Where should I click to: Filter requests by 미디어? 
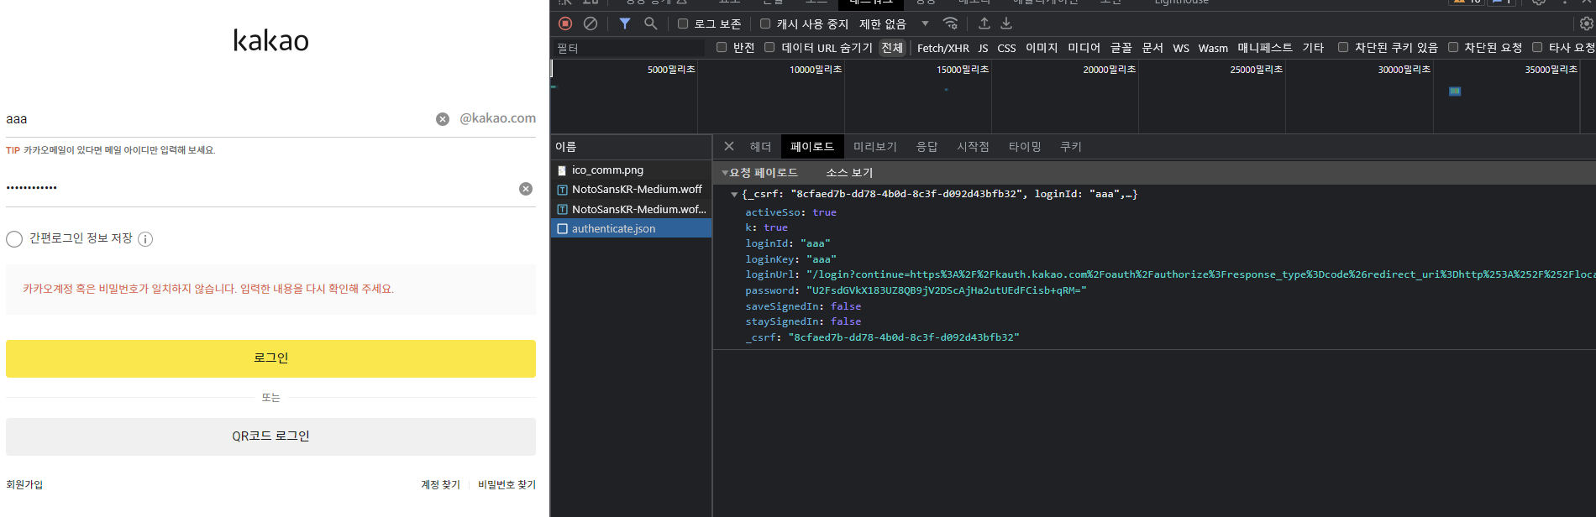tap(1084, 48)
